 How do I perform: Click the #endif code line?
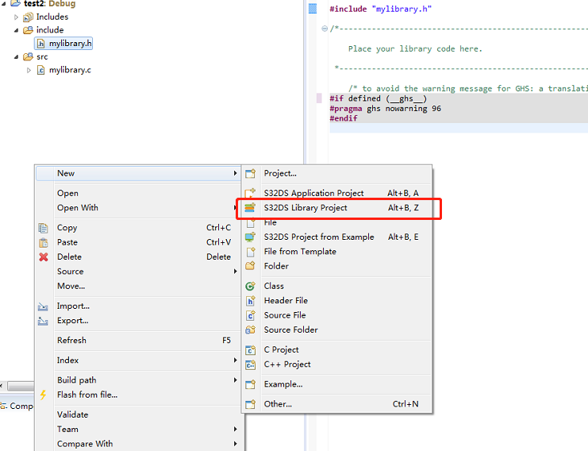(344, 118)
